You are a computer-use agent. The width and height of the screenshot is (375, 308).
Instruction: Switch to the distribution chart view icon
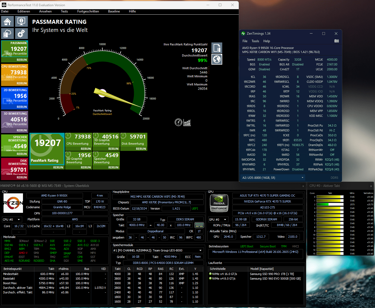(187, 122)
